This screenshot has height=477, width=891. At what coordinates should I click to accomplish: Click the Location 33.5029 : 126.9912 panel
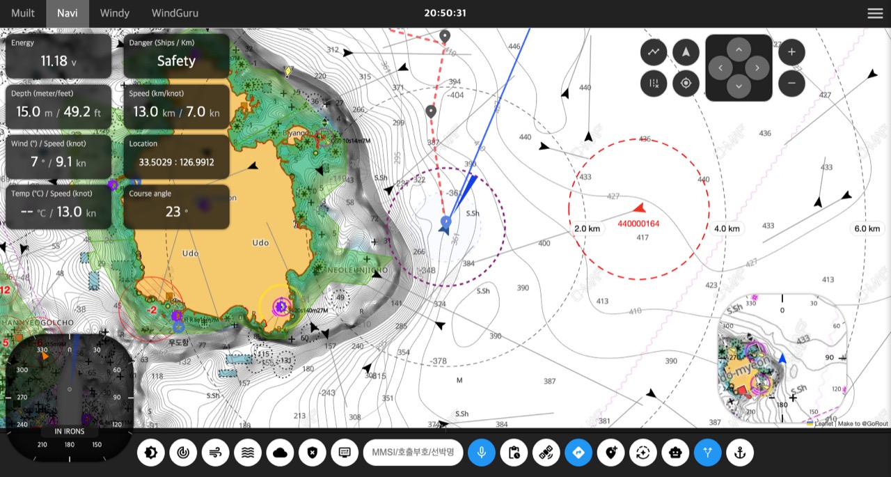(177, 157)
